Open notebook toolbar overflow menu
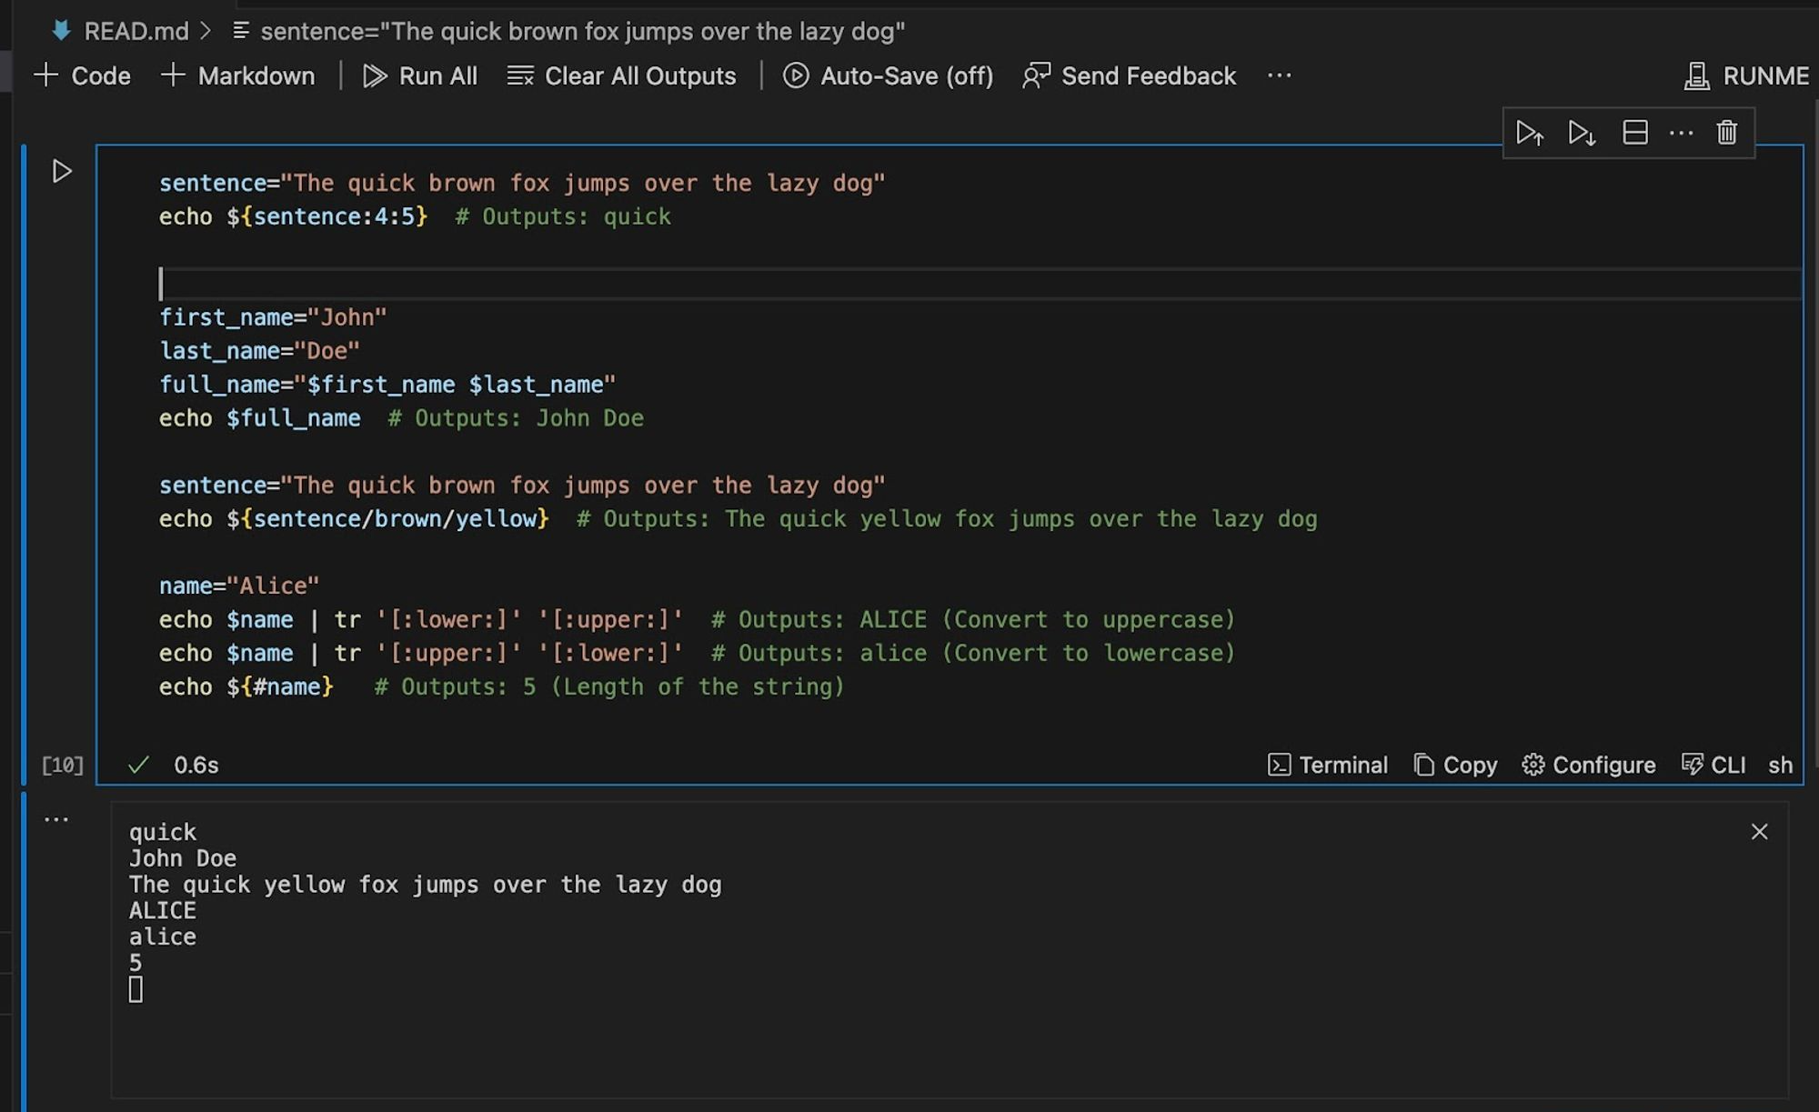 click(x=1279, y=75)
